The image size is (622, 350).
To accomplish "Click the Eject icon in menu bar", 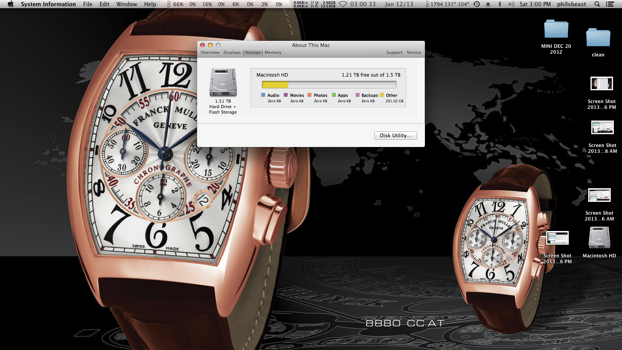I will tap(488, 4).
